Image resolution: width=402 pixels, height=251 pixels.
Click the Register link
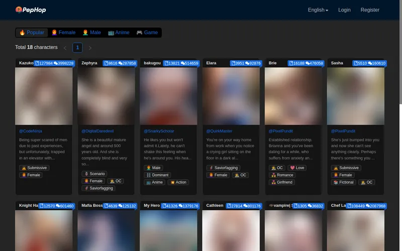coord(370,10)
